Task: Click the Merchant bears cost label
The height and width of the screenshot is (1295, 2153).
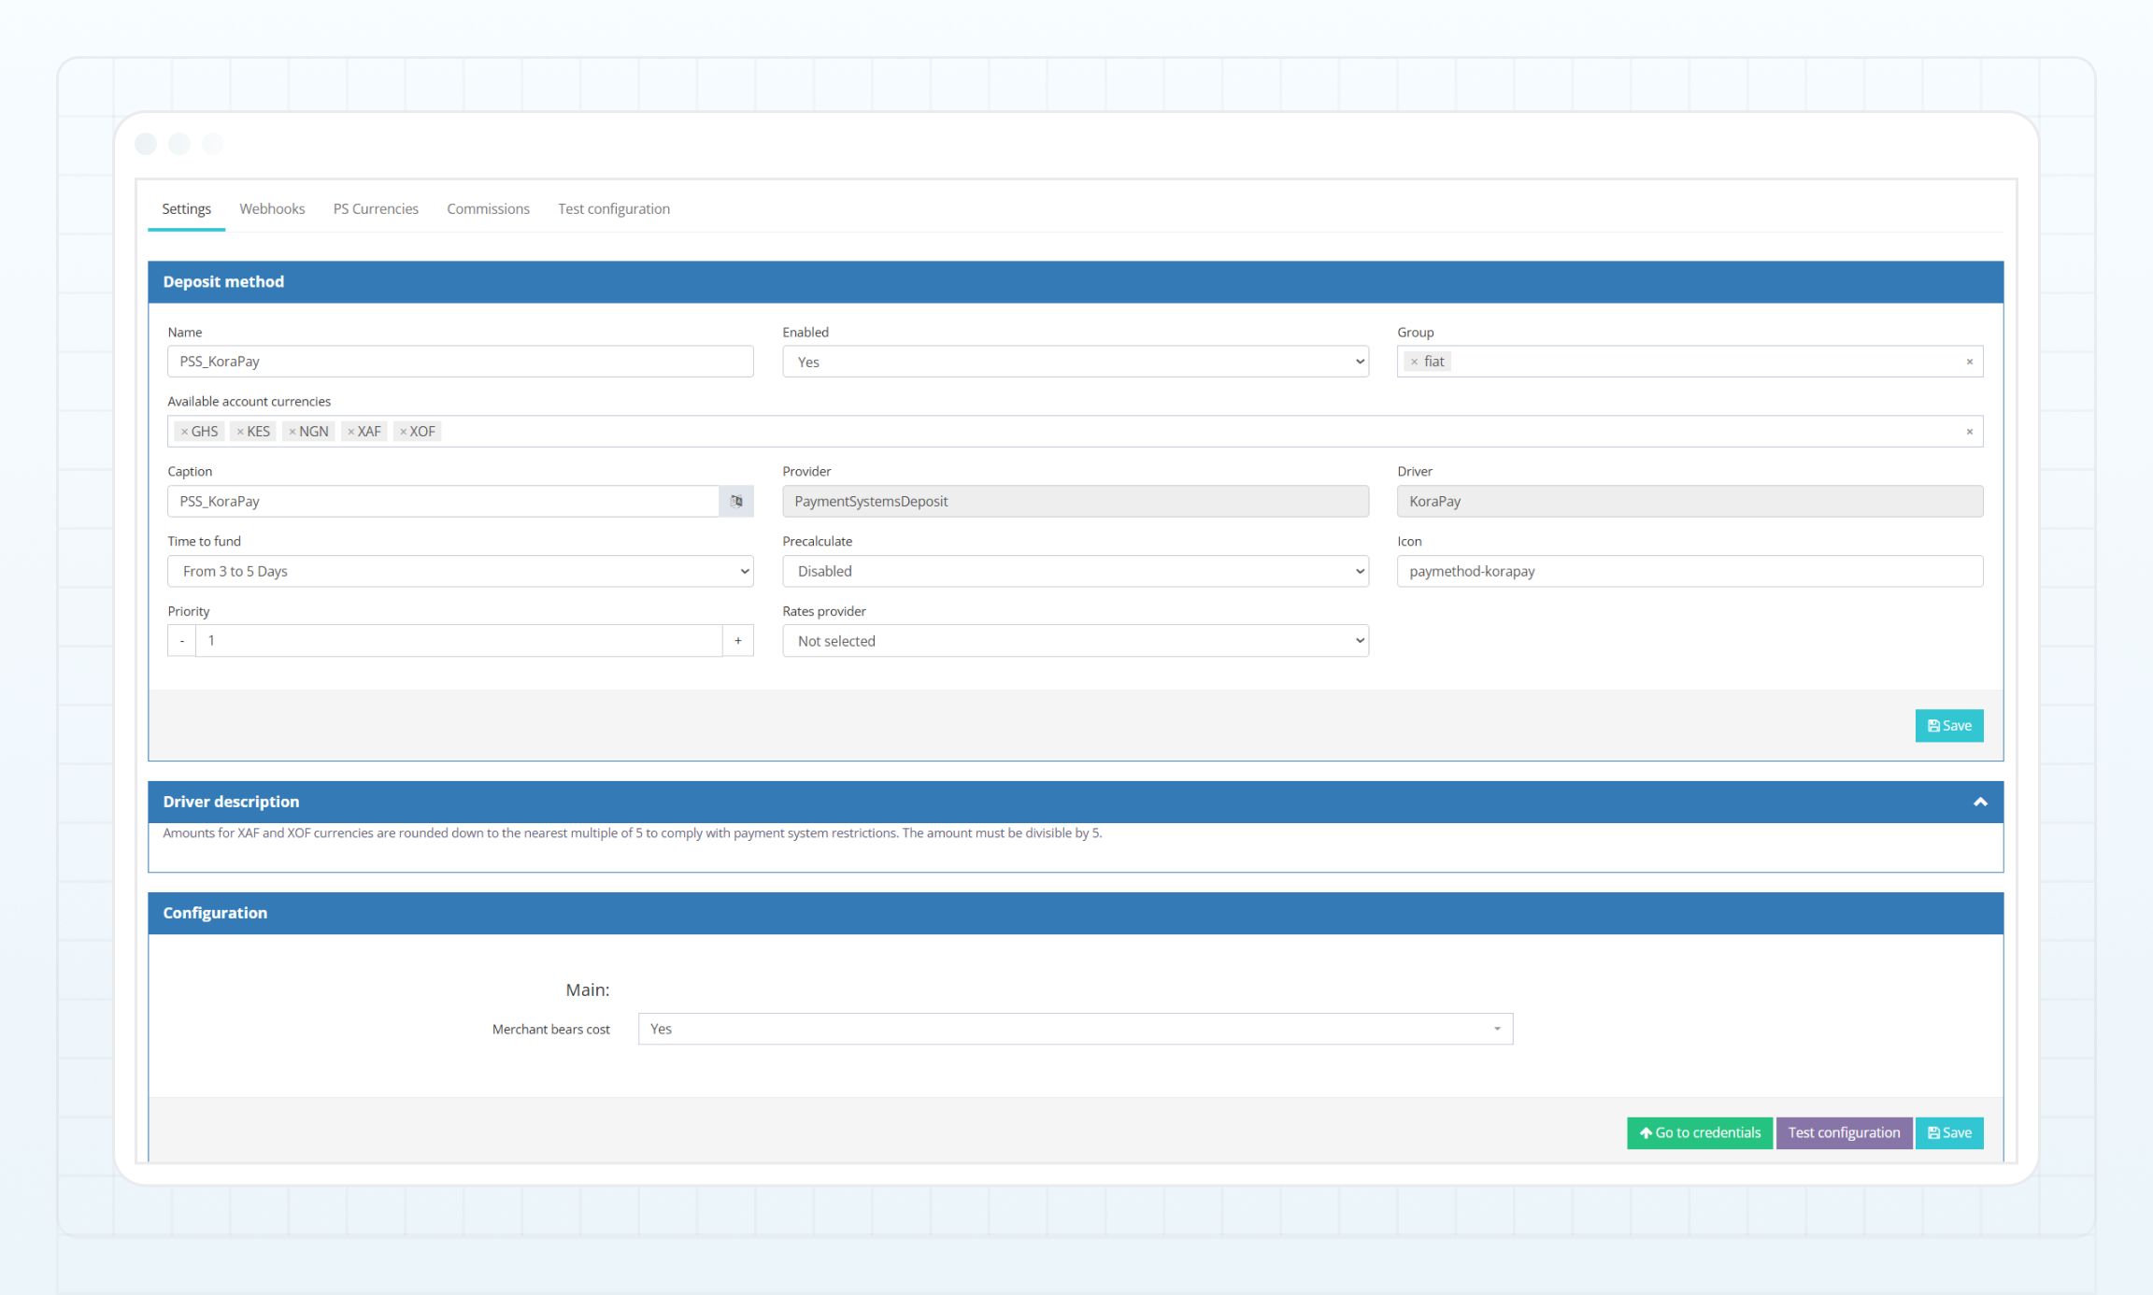Action: pyautogui.click(x=551, y=1030)
